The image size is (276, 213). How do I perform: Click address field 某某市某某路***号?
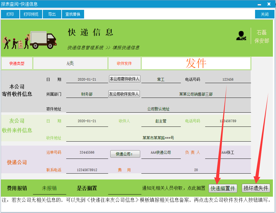158,138
